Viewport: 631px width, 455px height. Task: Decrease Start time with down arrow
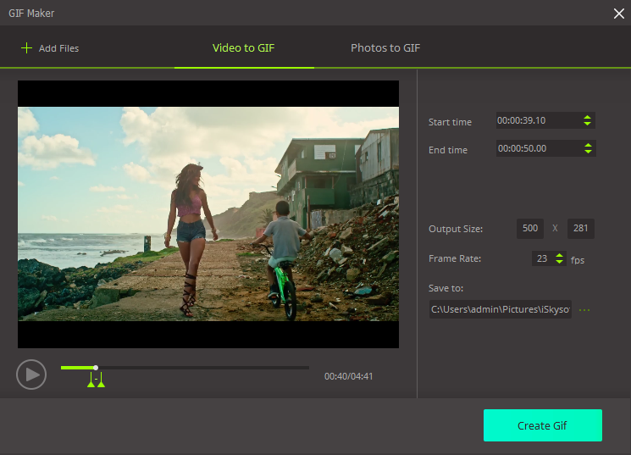pos(588,125)
